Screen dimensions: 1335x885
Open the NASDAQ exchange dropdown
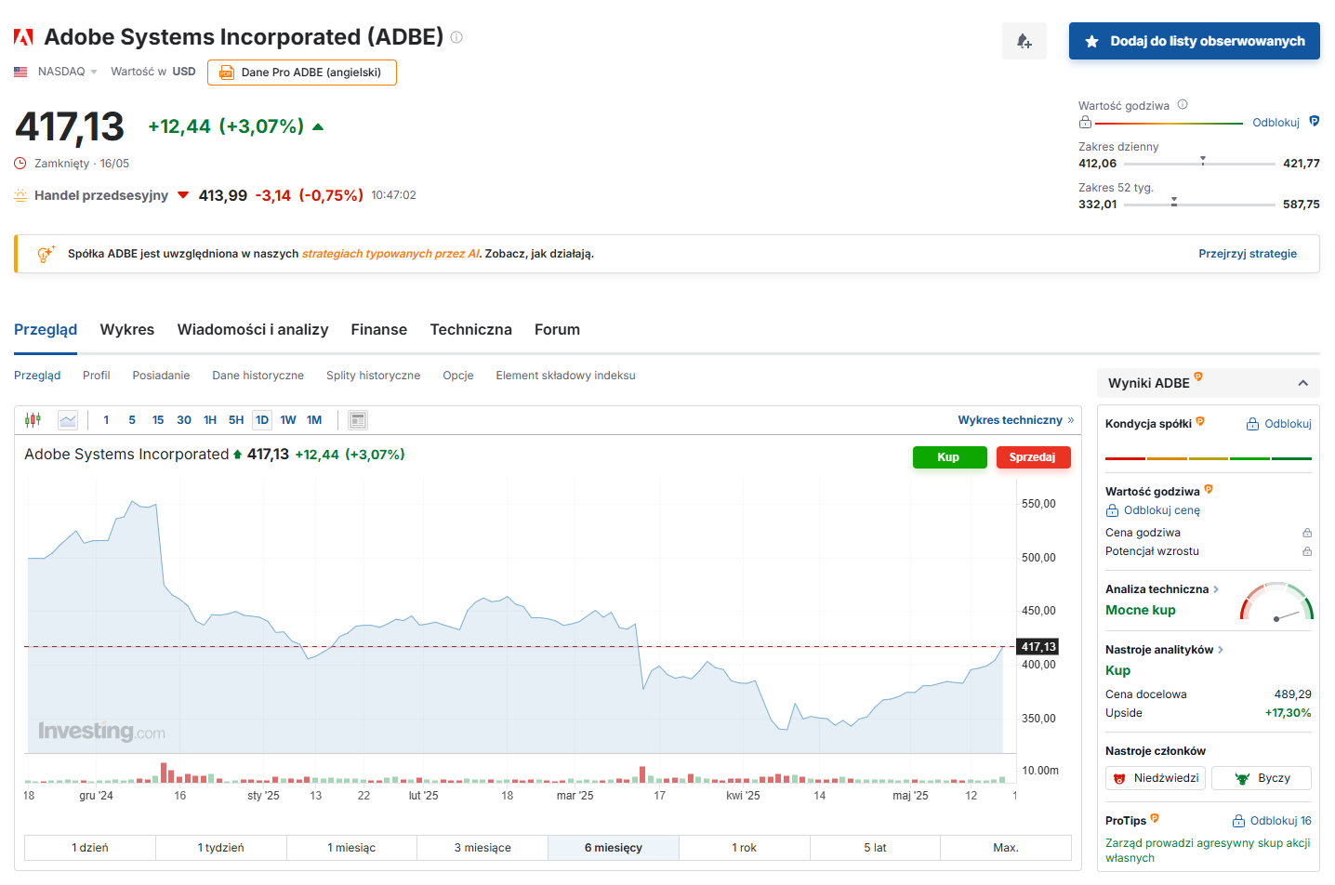click(67, 72)
